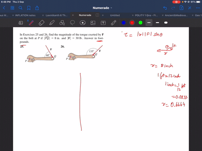Viewport: 202px width, 151px height.
Task: Switch to the Untitled tab
Action: (x=115, y=16)
